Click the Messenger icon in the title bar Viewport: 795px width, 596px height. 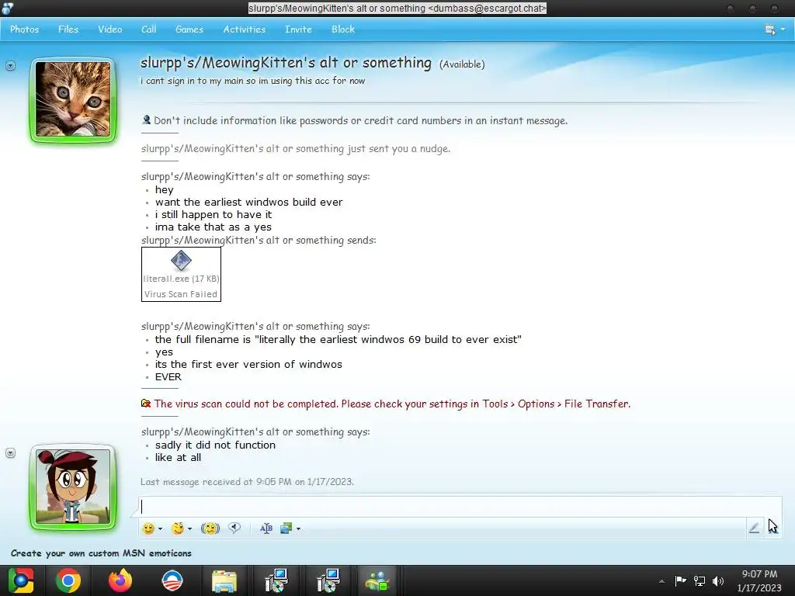(x=7, y=8)
